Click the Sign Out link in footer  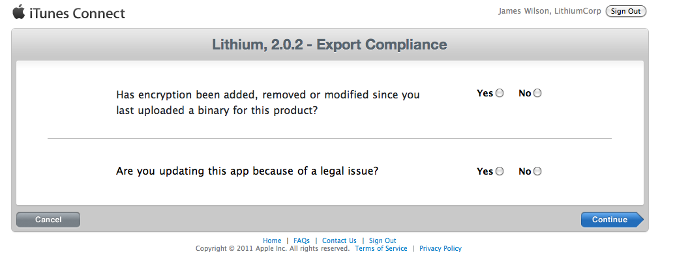382,240
